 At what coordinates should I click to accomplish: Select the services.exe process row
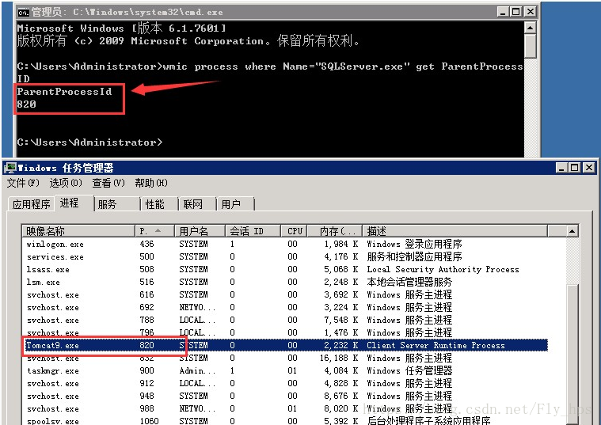coord(285,256)
